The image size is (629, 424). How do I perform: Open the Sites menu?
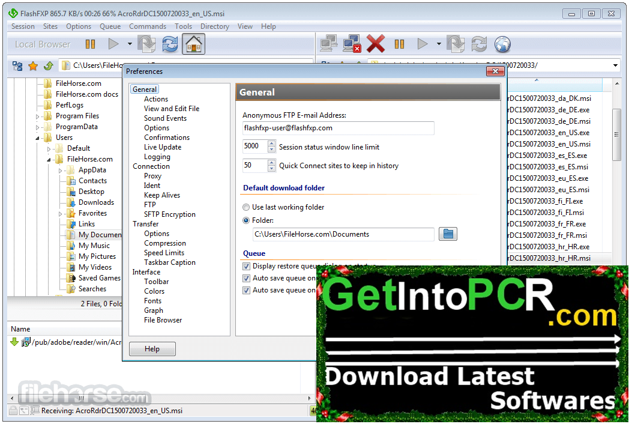point(50,26)
